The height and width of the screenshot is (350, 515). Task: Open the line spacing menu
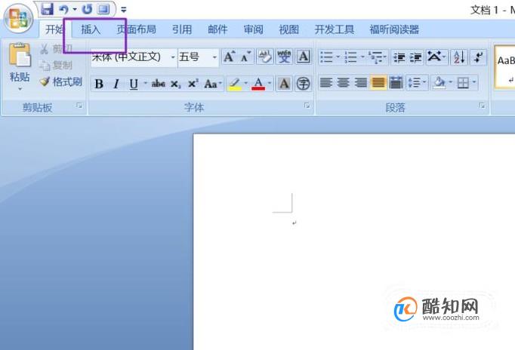tap(417, 83)
